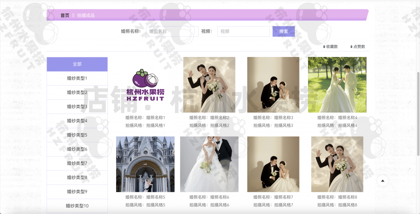The height and width of the screenshot is (214, 420).
Task: Open the 婚照名称6 wedding photo
Action: (x=209, y=164)
